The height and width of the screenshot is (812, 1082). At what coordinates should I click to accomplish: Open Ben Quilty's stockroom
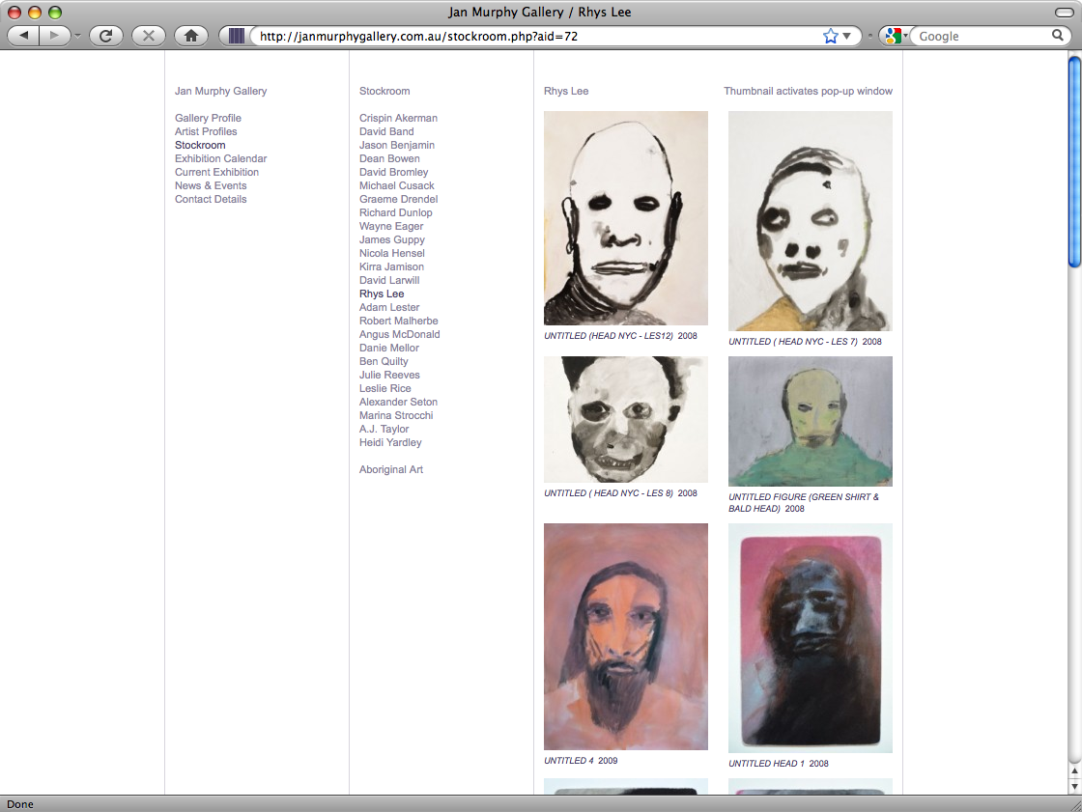pos(384,361)
